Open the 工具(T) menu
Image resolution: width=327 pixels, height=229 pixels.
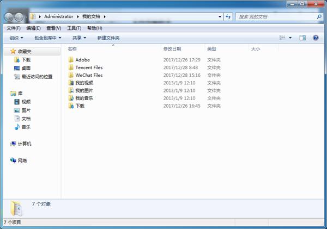click(74, 28)
